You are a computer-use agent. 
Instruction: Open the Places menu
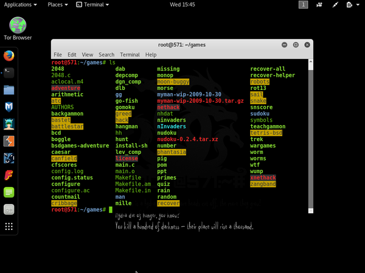(x=58, y=5)
